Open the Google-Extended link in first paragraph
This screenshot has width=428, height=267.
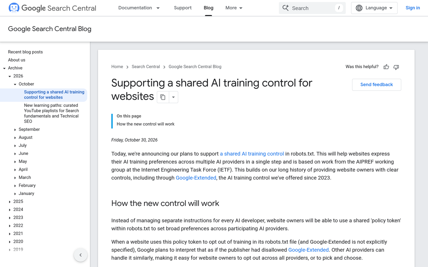coord(196,178)
